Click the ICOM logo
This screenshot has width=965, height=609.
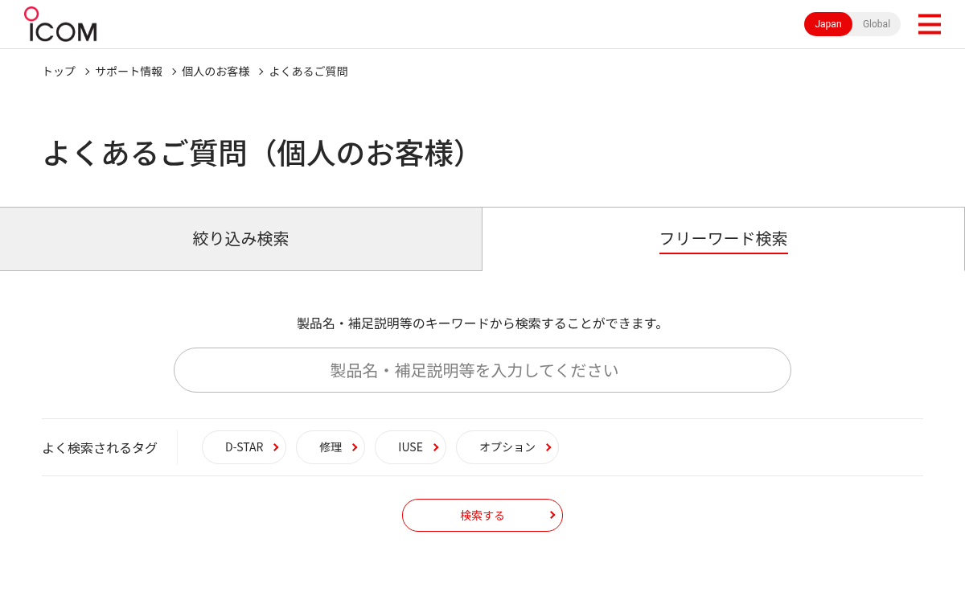(60, 24)
